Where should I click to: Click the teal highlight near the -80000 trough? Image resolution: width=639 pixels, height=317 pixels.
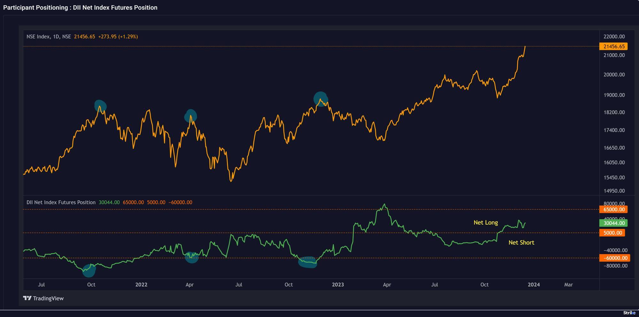pyautogui.click(x=89, y=271)
